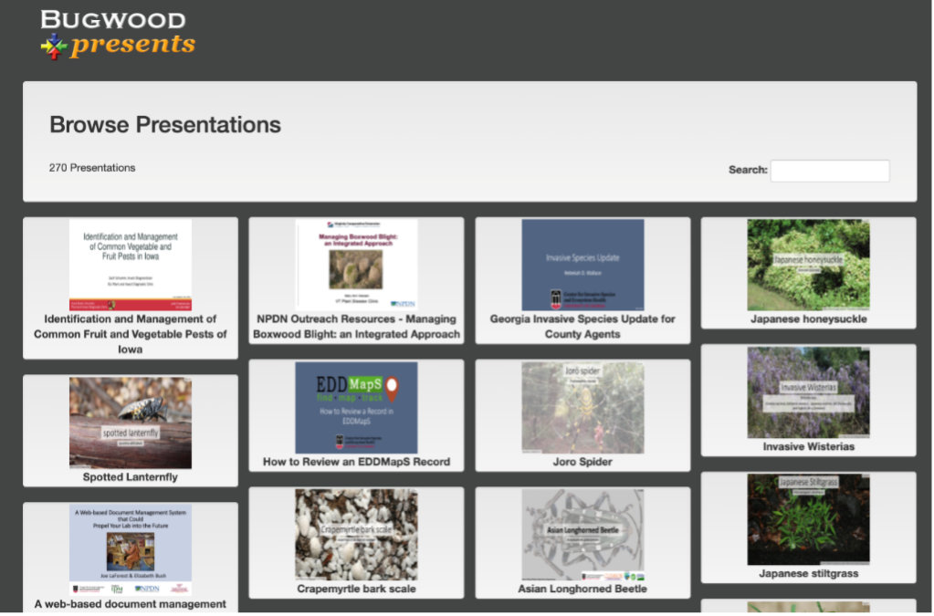Open the Invasive Wisterias photo thumbnail

click(808, 392)
